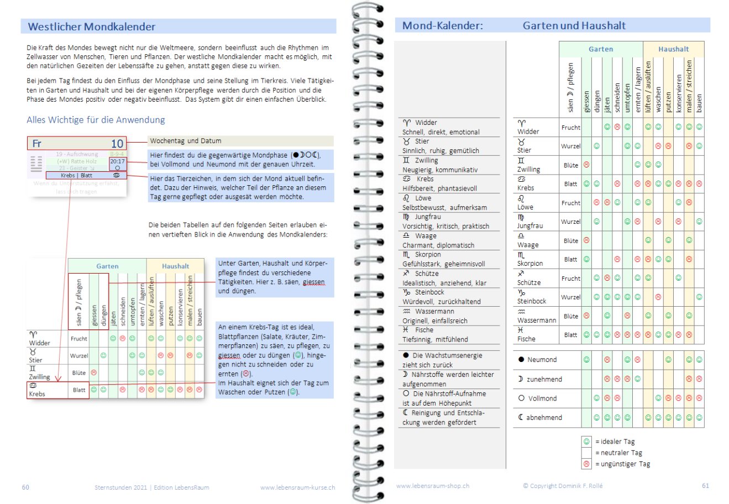Click the crescent icon before 'zunehmend' row label

click(x=521, y=379)
